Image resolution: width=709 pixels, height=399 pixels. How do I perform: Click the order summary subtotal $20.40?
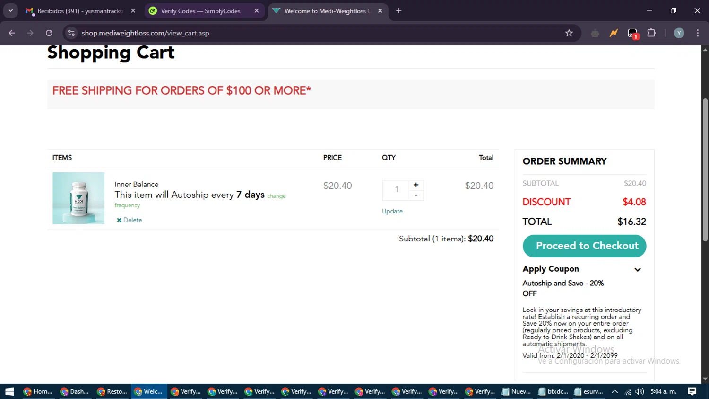[635, 183]
